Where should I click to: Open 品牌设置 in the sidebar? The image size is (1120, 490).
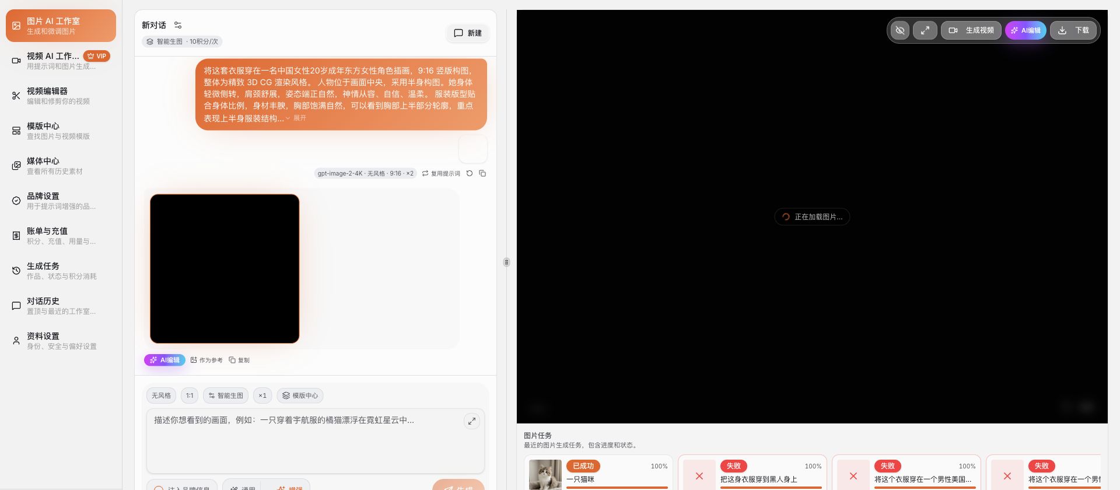coord(61,201)
